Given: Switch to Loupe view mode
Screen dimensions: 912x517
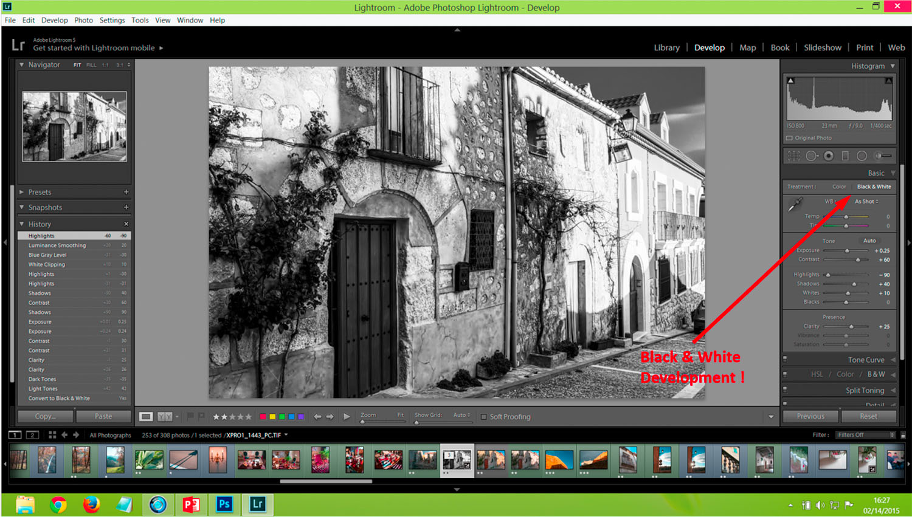Looking at the screenshot, I should click(146, 417).
